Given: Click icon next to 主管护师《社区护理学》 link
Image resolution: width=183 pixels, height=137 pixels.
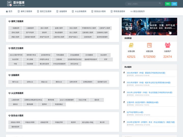Looking at the screenshot, I should (124, 102).
